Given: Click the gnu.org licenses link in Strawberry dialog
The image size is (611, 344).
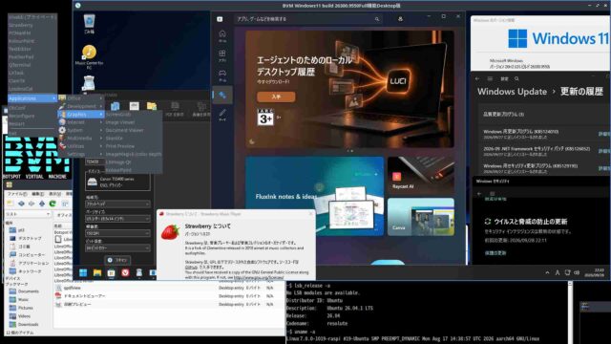Looking at the screenshot, I should (x=259, y=277).
